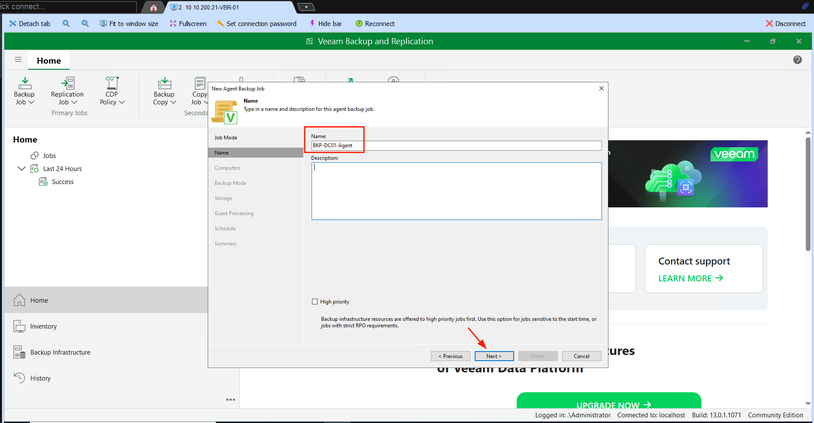Enable the High priority checkbox
814x423 pixels.
coord(315,301)
